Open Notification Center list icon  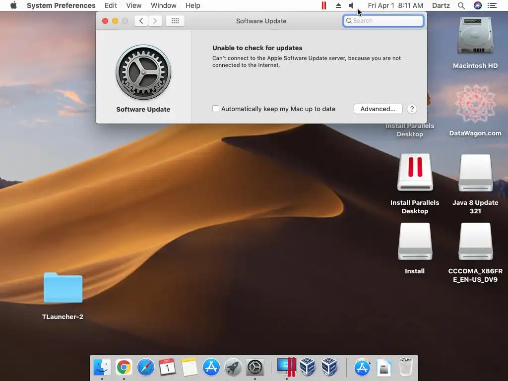tap(492, 5)
